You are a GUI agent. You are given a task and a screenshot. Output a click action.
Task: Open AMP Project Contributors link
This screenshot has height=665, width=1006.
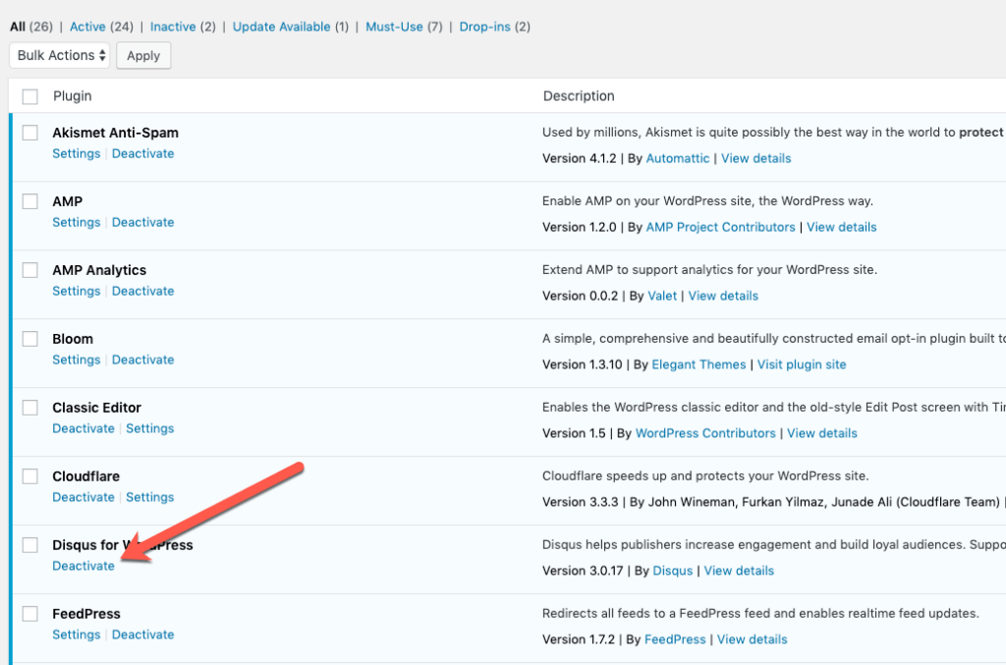point(720,227)
